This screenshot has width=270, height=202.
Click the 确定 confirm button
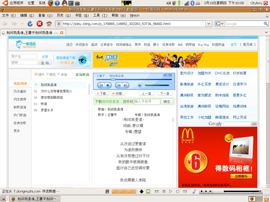pyautogui.click(x=167, y=102)
